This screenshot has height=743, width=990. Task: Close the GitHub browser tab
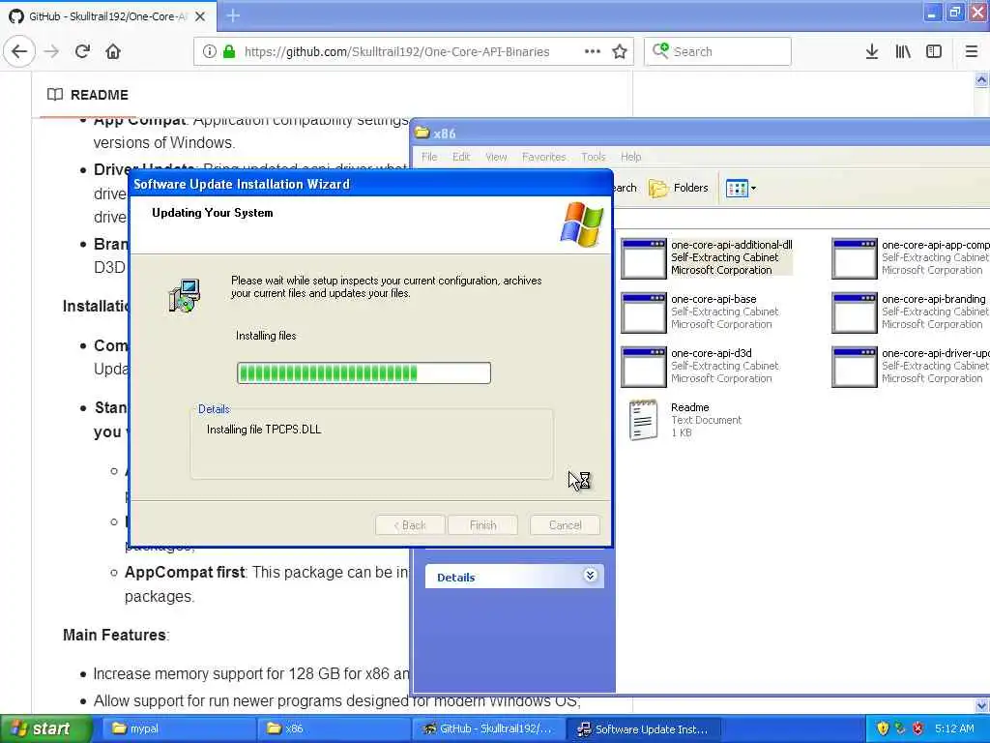[200, 15]
